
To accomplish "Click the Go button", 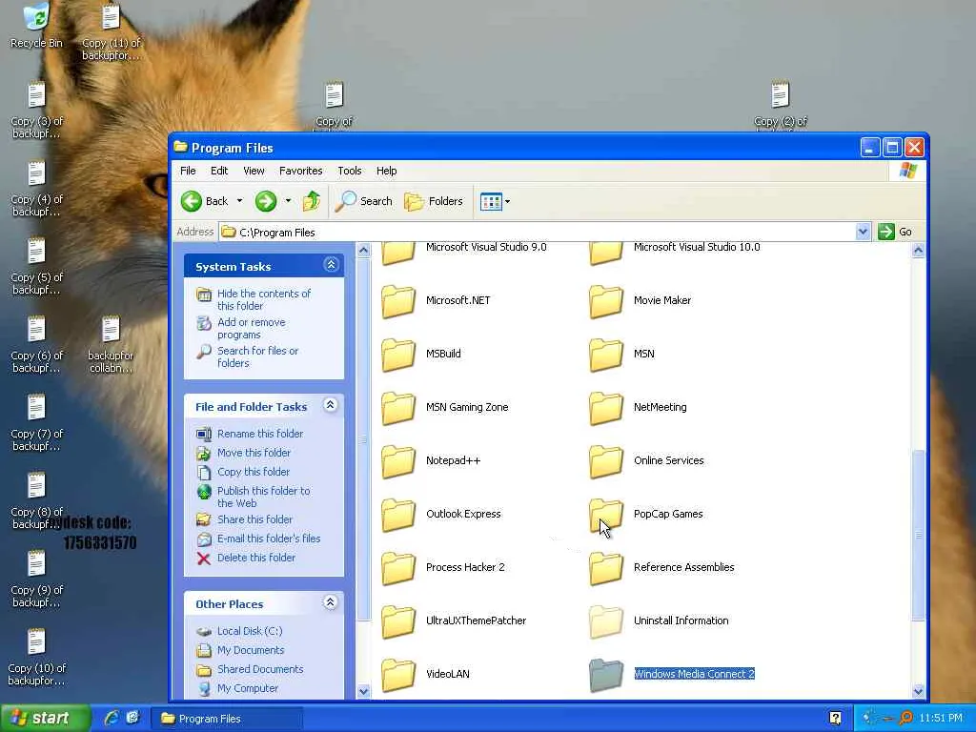I will 895,232.
